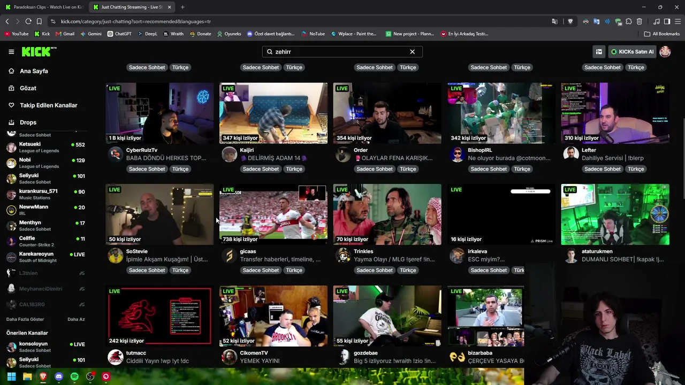The width and height of the screenshot is (685, 385).
Task: Click the address bar URL
Action: click(x=136, y=21)
